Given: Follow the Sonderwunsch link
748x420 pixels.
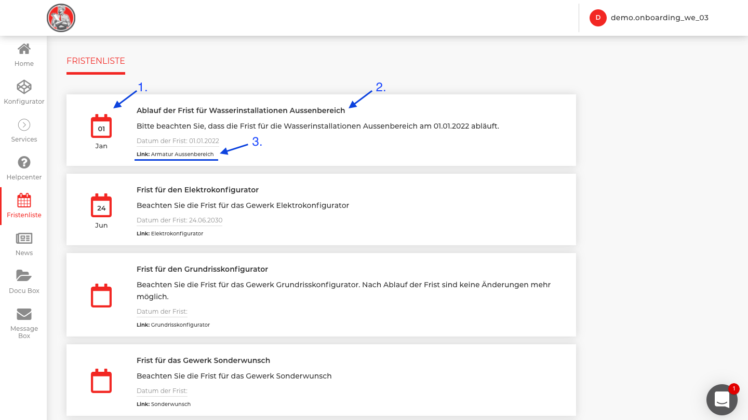Looking at the screenshot, I should tap(170, 404).
